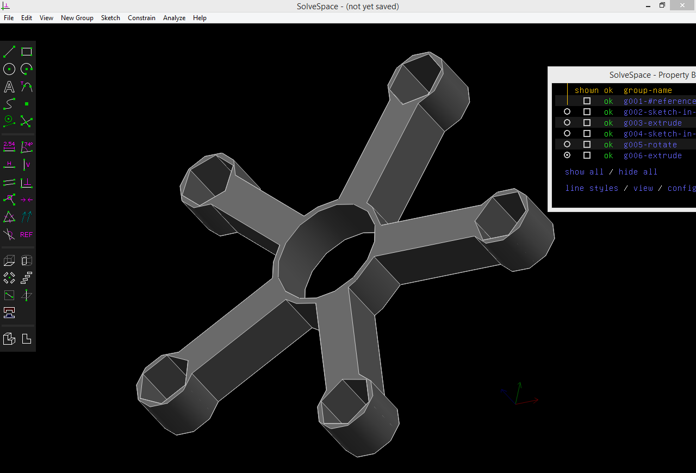
Task: Open the Constrain menu
Action: pyautogui.click(x=141, y=18)
